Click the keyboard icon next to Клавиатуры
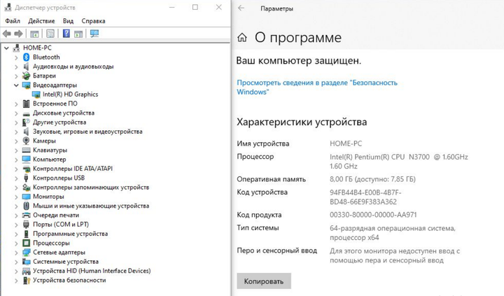 [x=27, y=150]
